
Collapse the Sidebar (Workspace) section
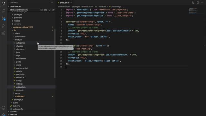tap(19, 10)
